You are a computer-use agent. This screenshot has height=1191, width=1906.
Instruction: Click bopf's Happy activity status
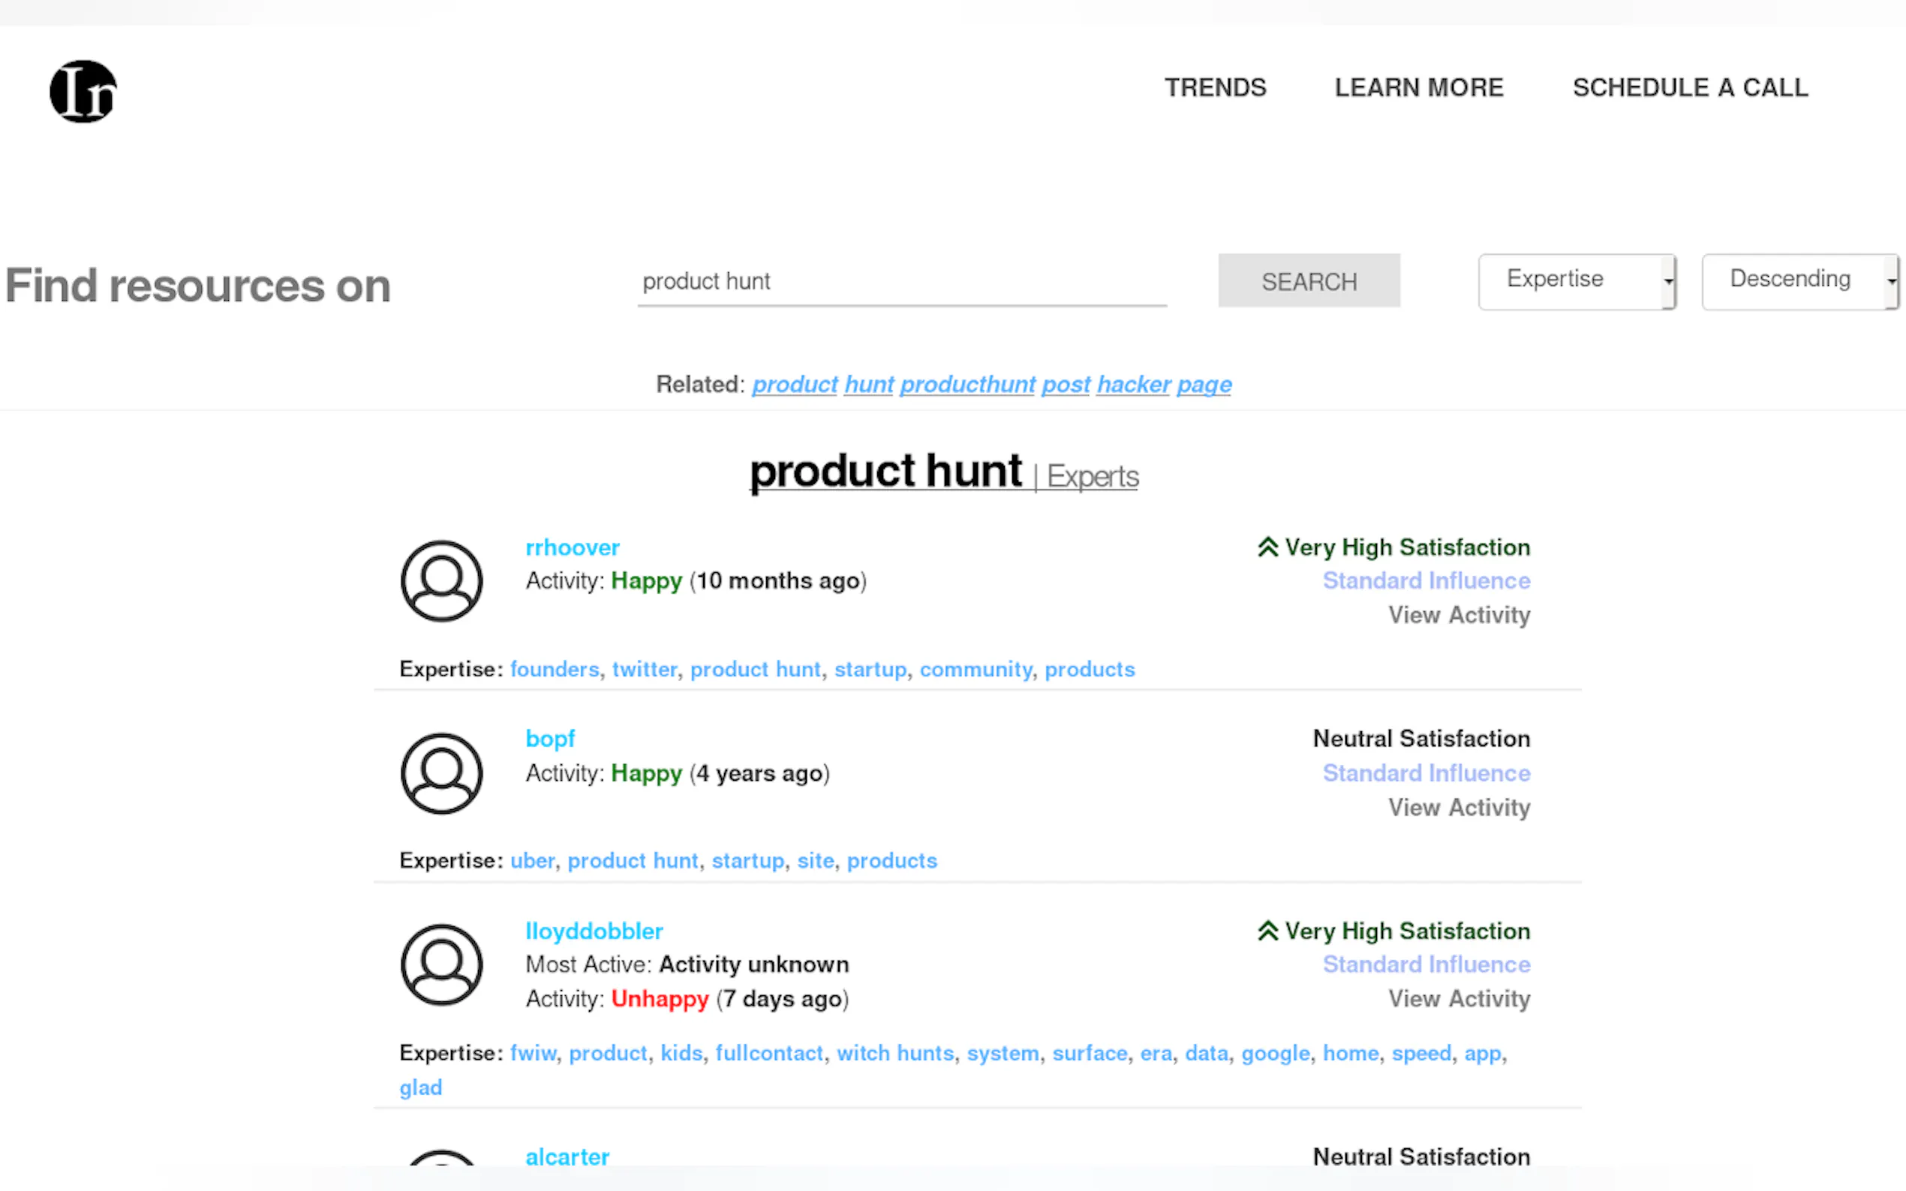click(646, 772)
